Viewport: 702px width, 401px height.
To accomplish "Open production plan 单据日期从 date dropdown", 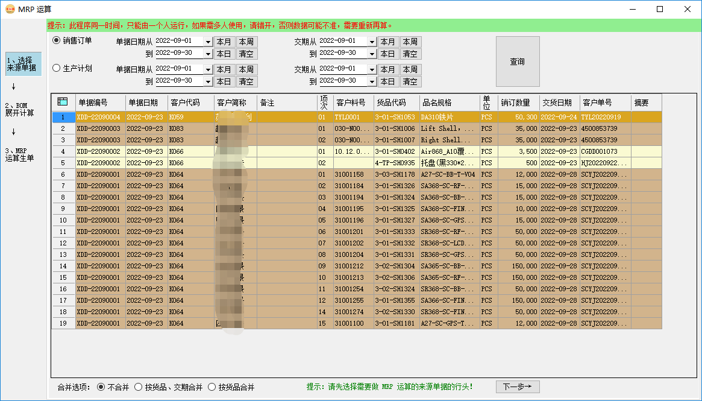I will pos(208,70).
